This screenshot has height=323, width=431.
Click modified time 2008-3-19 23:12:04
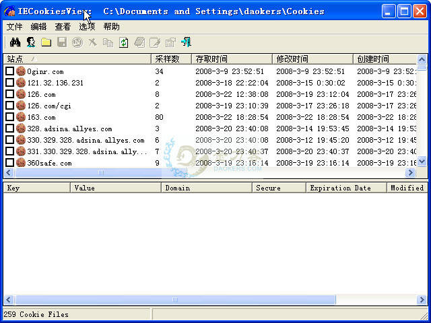tap(312, 94)
